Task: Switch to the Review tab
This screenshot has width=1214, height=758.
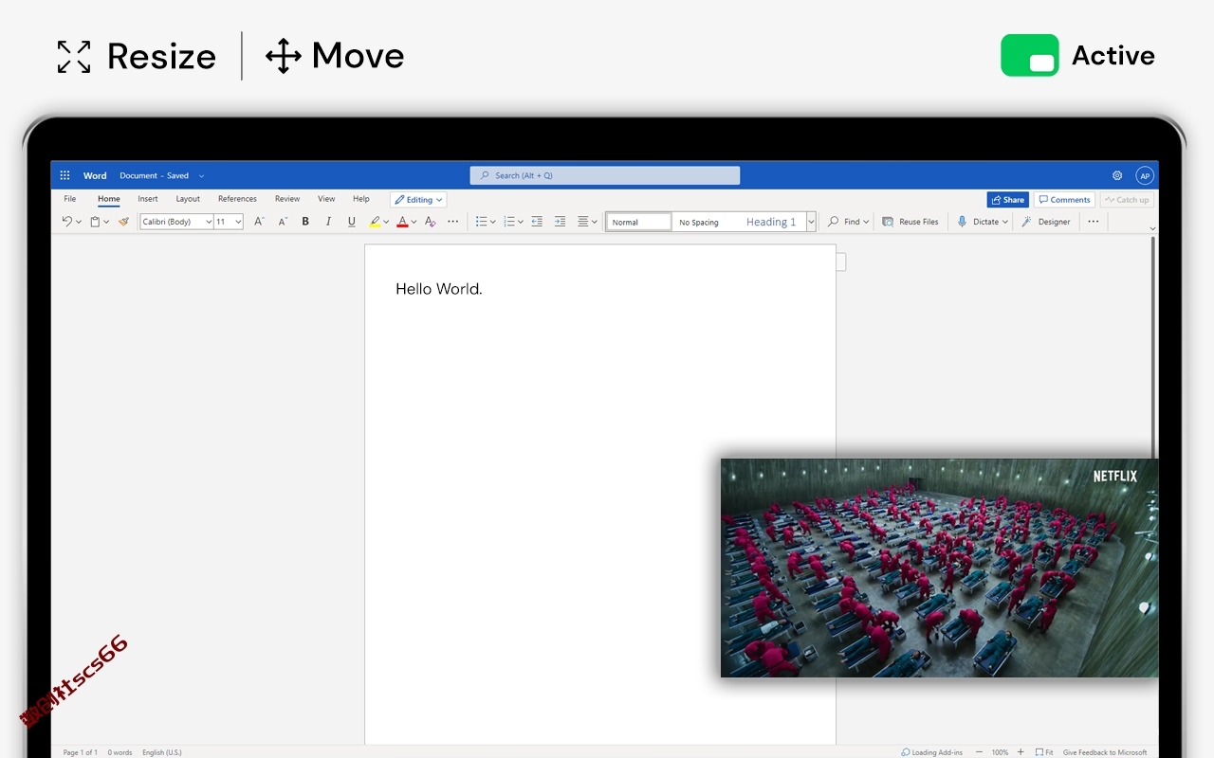Action: tap(287, 199)
